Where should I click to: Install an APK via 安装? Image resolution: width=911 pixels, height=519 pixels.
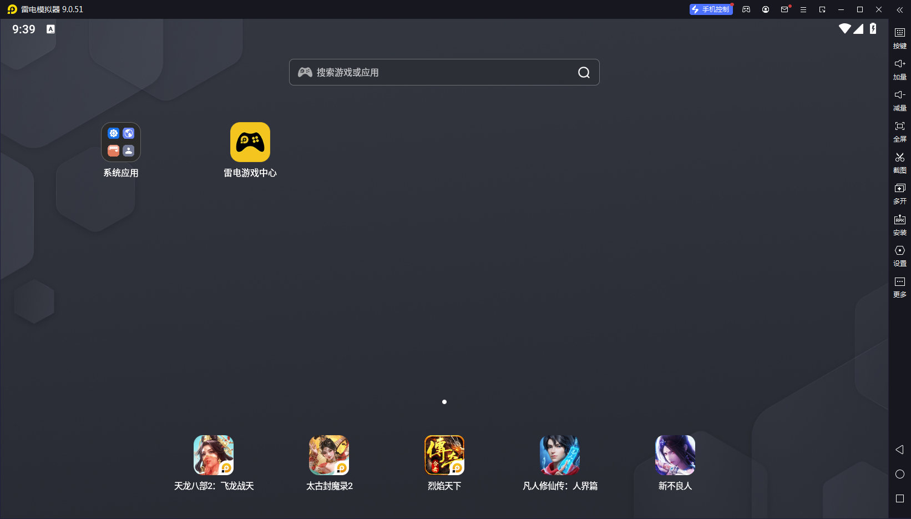900,225
